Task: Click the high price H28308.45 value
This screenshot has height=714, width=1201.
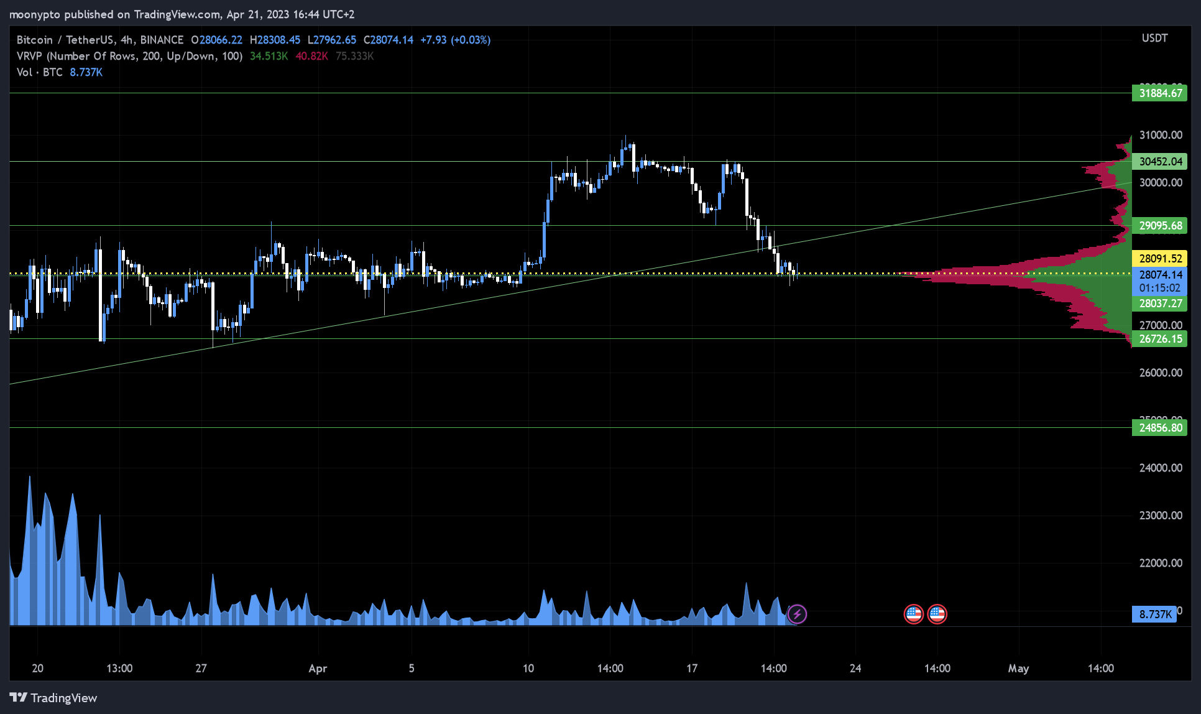Action: [275, 40]
